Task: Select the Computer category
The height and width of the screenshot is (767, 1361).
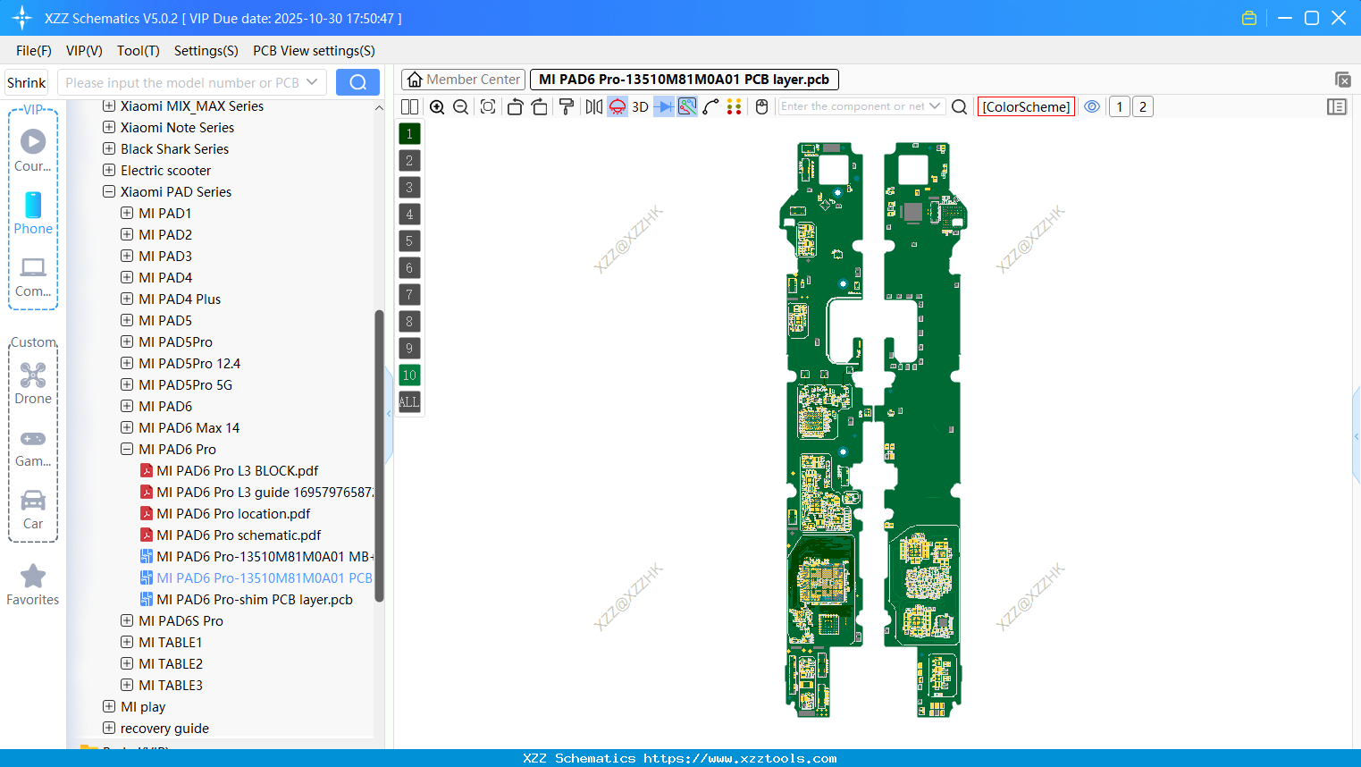Action: [33, 277]
